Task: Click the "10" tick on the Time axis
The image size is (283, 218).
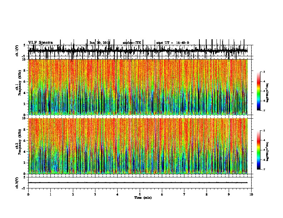Action: pyautogui.click(x=251, y=194)
